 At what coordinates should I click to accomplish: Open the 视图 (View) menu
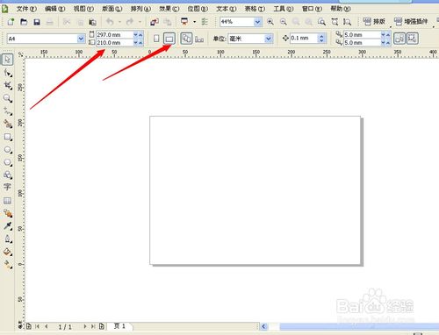click(83, 9)
